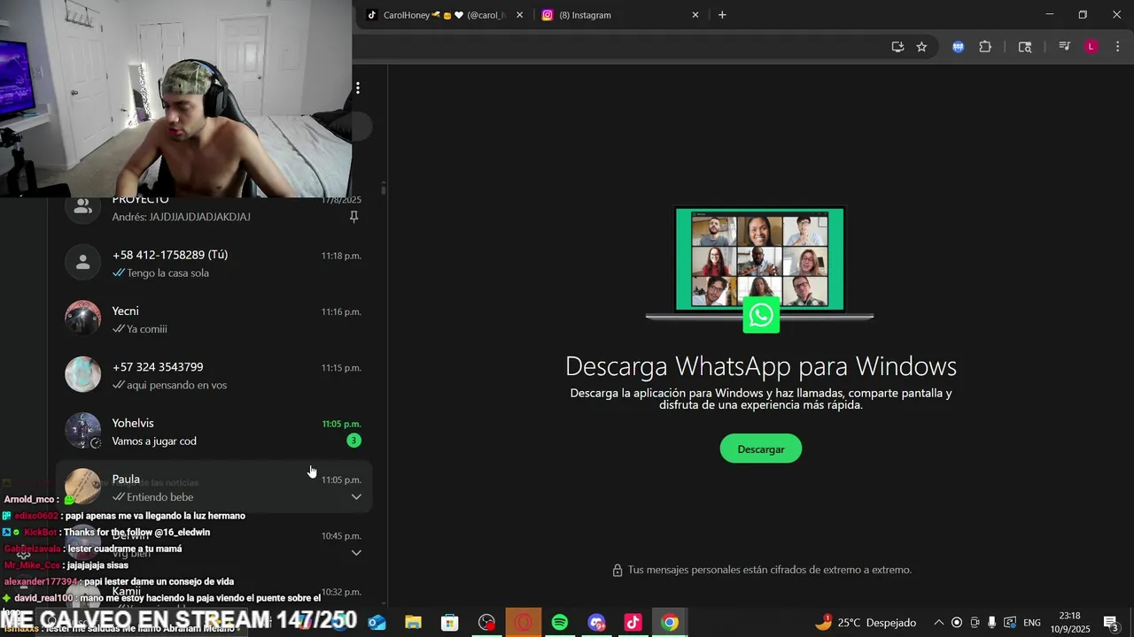Expand the Paula chat options chevron
Image resolution: width=1134 pixels, height=637 pixels.
pos(356,497)
